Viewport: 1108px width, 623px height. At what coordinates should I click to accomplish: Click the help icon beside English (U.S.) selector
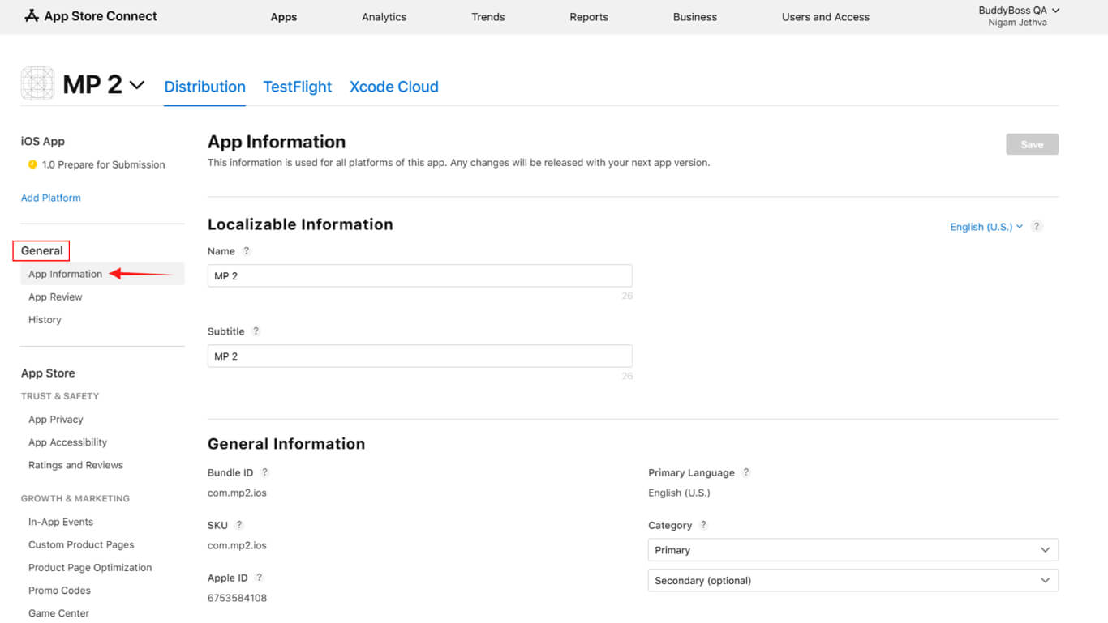tap(1037, 227)
